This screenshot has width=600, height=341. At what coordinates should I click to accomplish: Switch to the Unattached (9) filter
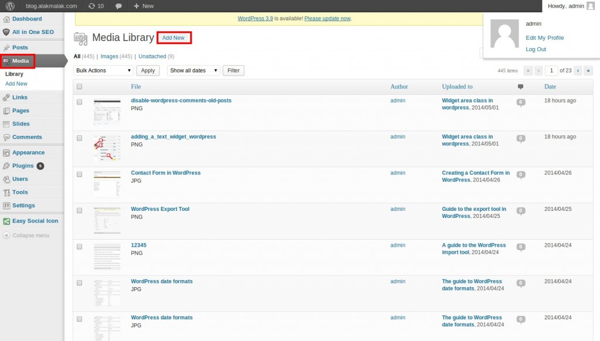pyautogui.click(x=156, y=56)
